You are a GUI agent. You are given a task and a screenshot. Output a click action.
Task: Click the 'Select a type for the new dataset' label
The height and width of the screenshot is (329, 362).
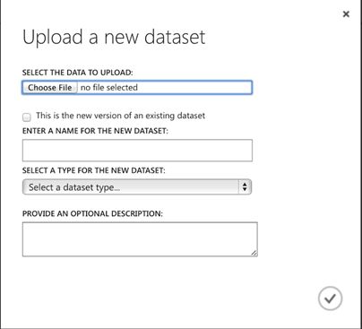click(x=94, y=170)
